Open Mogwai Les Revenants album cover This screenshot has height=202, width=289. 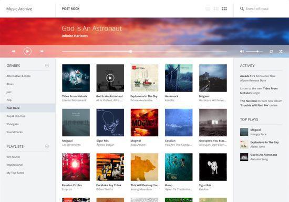tap(76, 123)
